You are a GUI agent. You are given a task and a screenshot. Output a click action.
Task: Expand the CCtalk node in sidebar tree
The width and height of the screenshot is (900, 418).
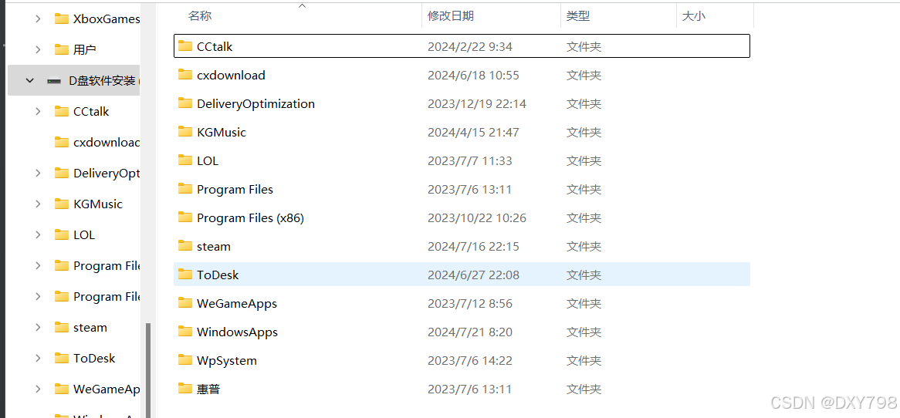coord(38,111)
